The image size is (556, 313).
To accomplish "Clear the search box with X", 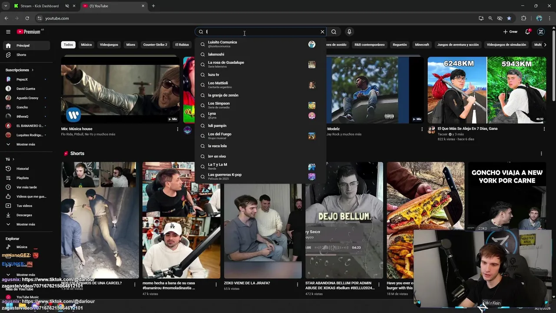I will click(x=322, y=32).
